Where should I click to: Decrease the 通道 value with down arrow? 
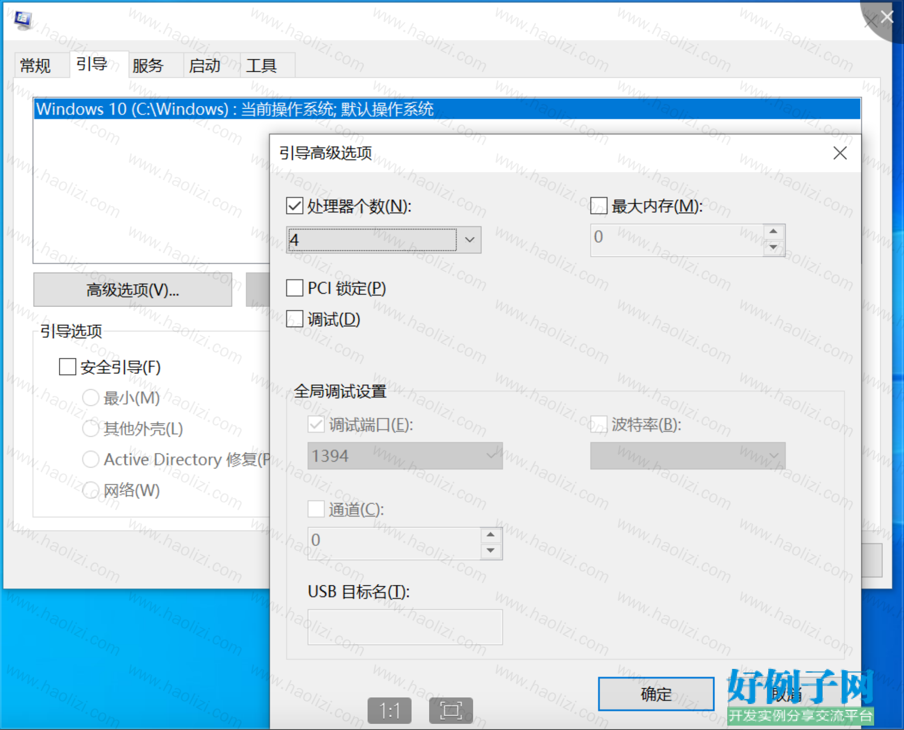click(491, 551)
